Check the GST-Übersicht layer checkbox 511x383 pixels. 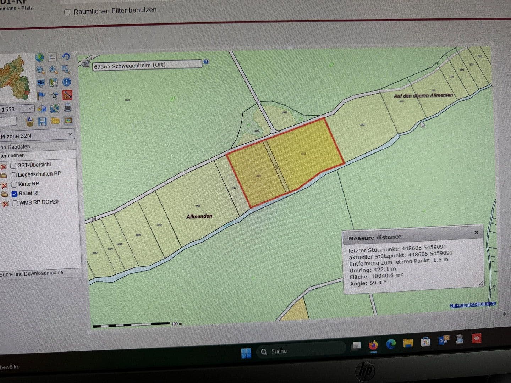click(x=13, y=166)
